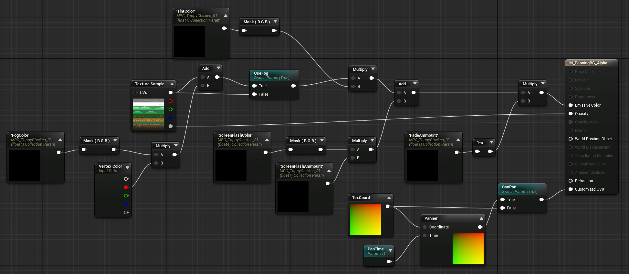
Task: Click the Opacity input pin on material output
Action: 571,114
